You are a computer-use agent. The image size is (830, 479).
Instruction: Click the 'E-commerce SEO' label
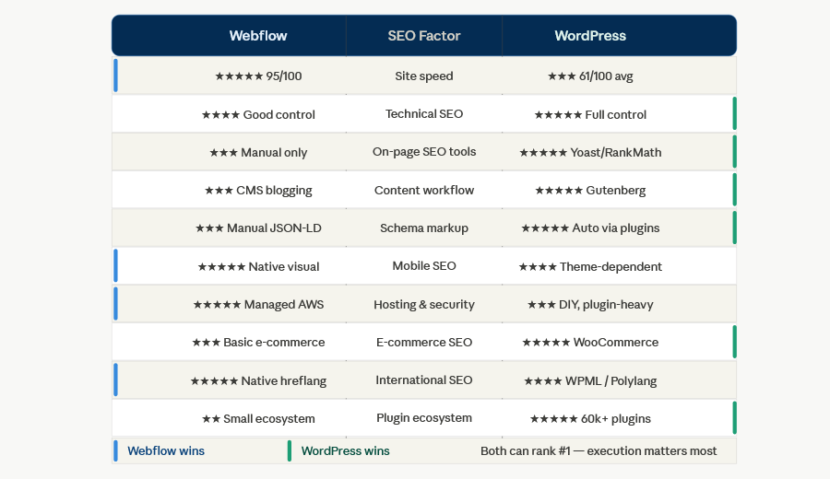click(424, 343)
